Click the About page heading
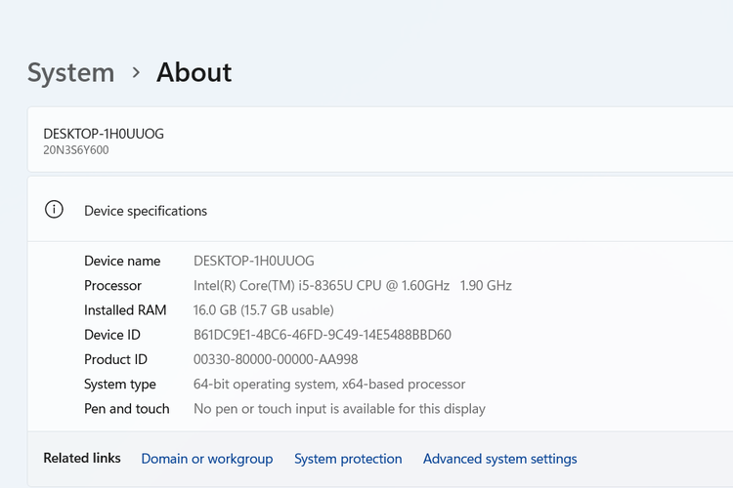The height and width of the screenshot is (488, 733). coord(194,72)
